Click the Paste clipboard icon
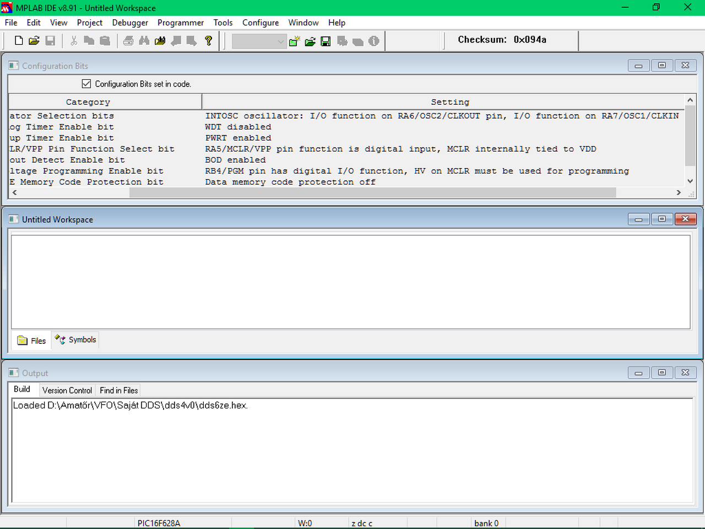This screenshot has width=705, height=529. tap(105, 41)
